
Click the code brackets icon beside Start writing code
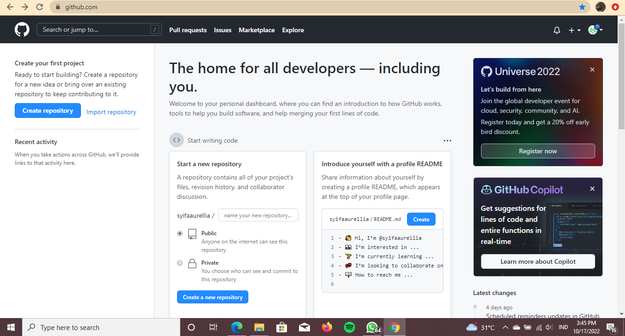[x=177, y=140]
